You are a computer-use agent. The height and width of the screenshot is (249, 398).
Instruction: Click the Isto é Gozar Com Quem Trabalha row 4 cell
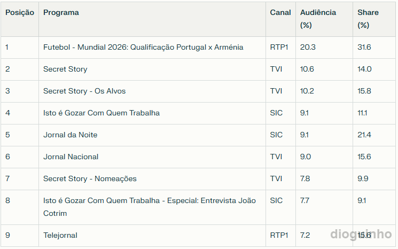click(102, 113)
